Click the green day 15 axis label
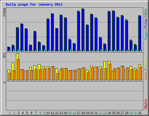 [70, 113]
